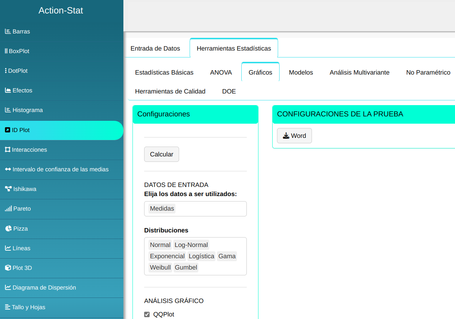This screenshot has width=455, height=319.
Task: Select the BoxPlot icon in sidebar
Action: pos(6,51)
